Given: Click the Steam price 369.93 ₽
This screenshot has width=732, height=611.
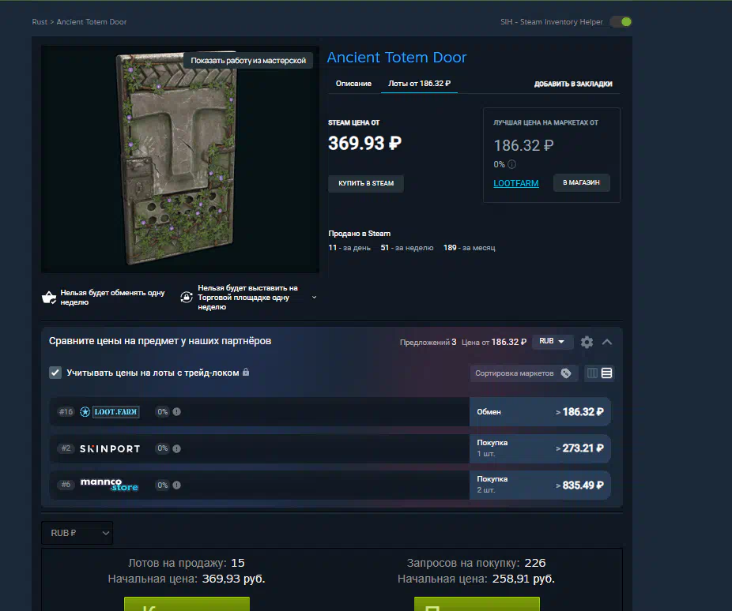Looking at the screenshot, I should click(x=364, y=143).
